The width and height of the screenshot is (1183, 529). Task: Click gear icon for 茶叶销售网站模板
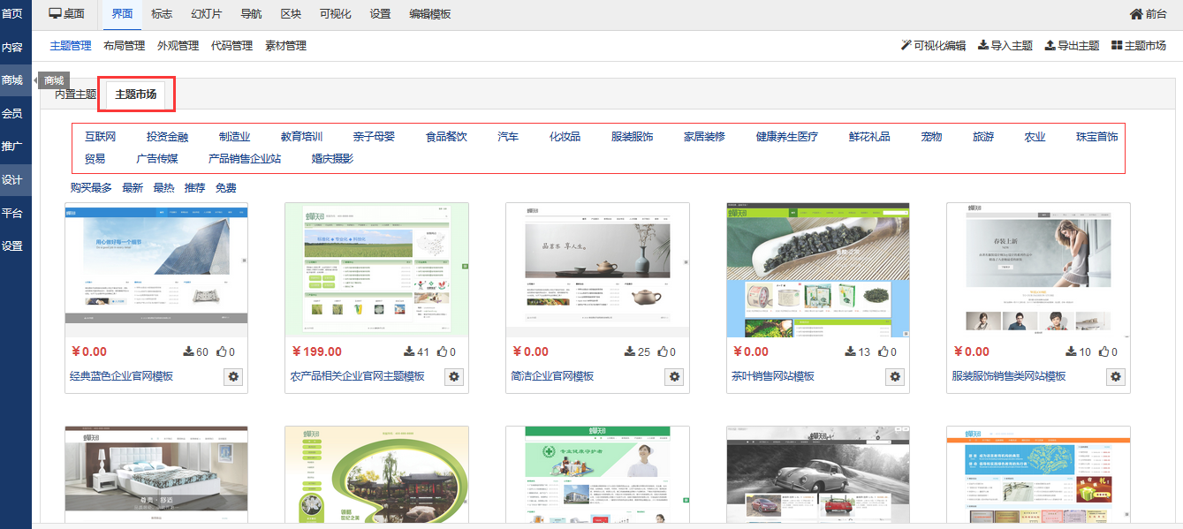[x=895, y=376]
